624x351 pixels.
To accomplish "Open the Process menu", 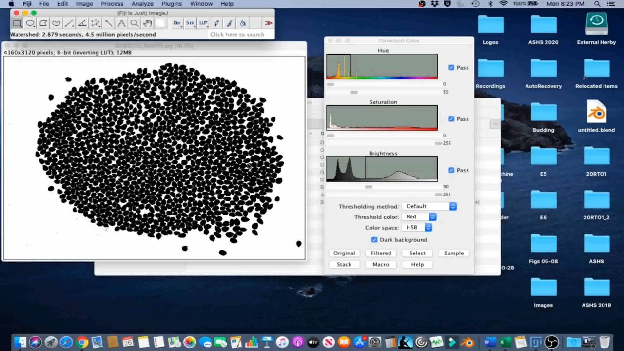I will tap(112, 4).
